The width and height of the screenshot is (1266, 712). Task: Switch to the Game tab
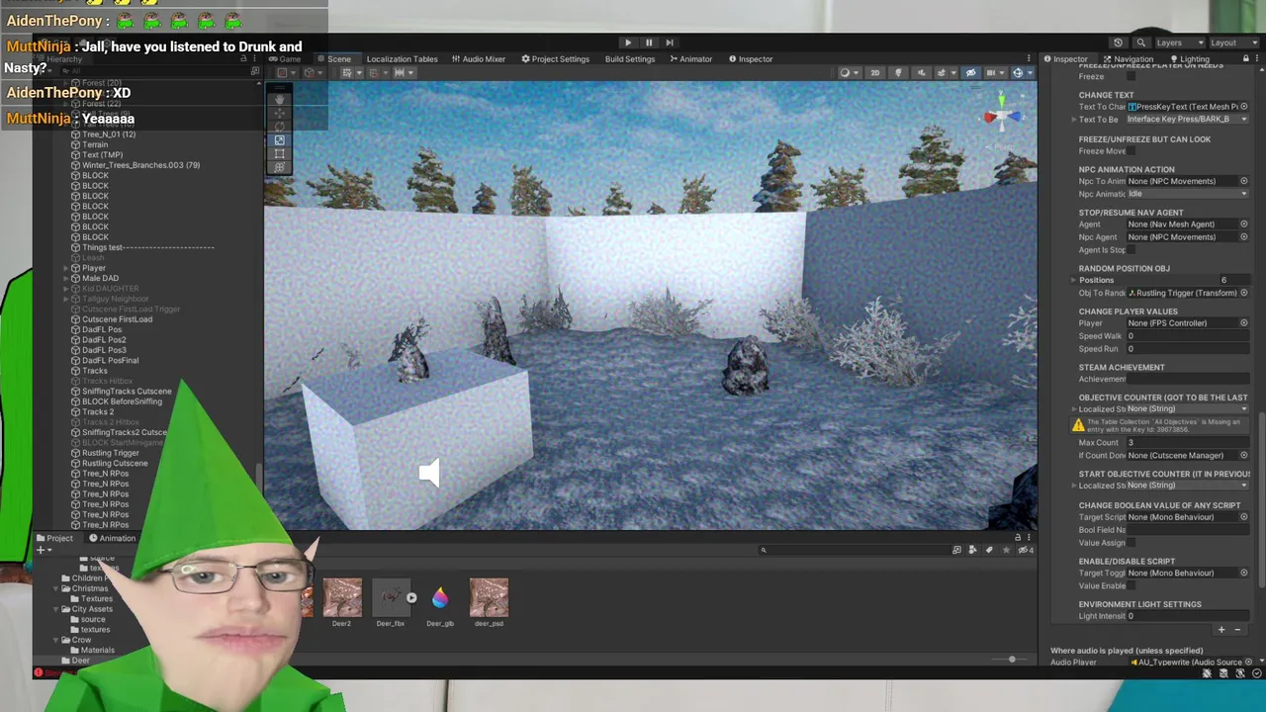click(287, 59)
